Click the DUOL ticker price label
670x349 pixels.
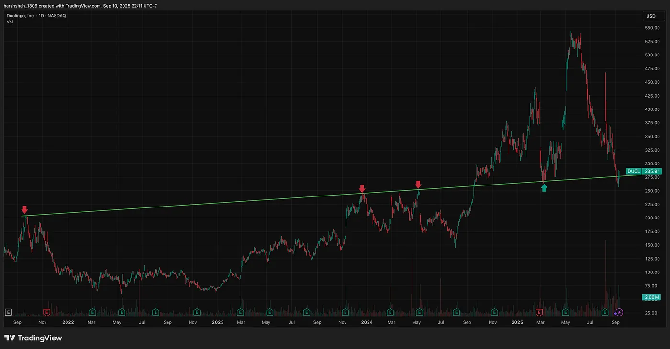633,171
